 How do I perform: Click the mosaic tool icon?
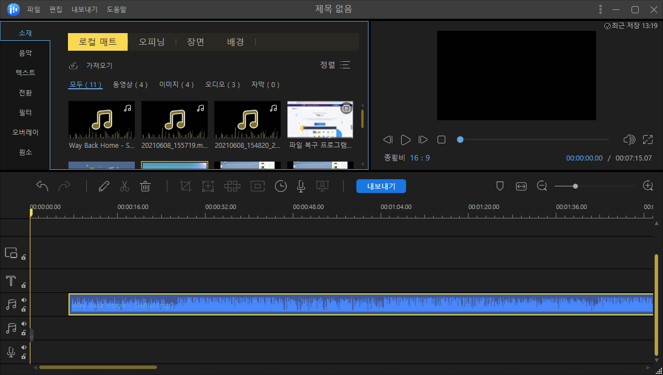232,186
